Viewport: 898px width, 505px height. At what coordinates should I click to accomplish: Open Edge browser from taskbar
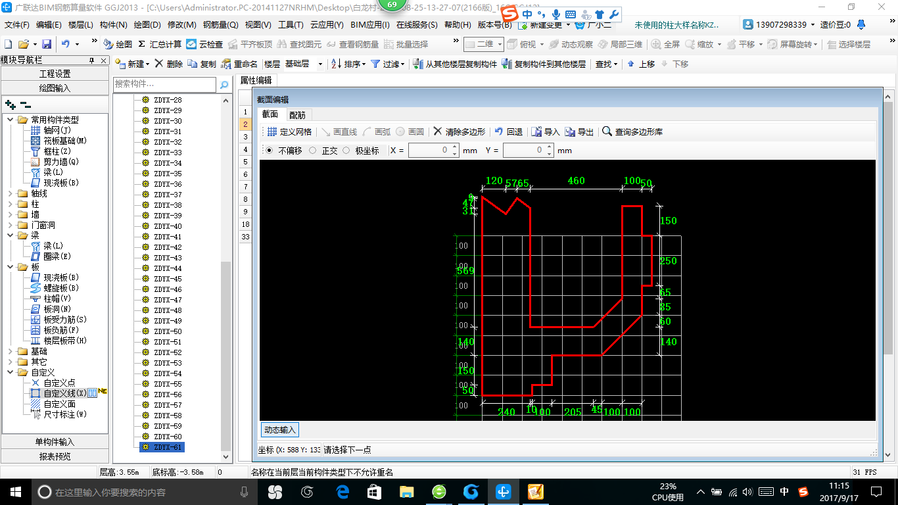[x=343, y=491]
